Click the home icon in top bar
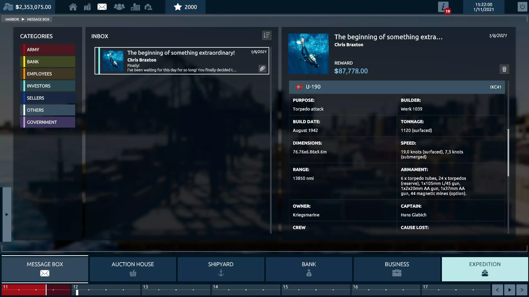 (73, 7)
